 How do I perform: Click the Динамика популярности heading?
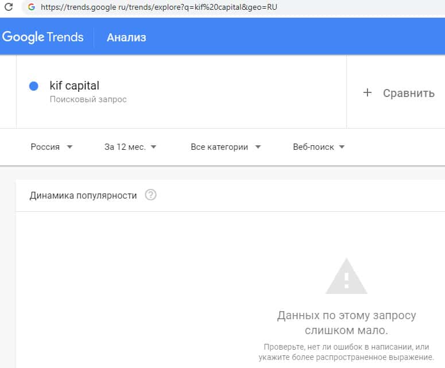click(x=83, y=196)
